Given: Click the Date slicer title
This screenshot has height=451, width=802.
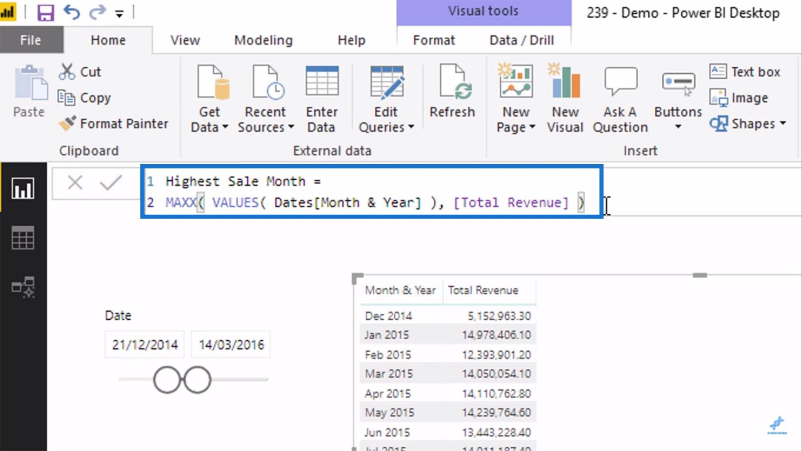Looking at the screenshot, I should (118, 315).
